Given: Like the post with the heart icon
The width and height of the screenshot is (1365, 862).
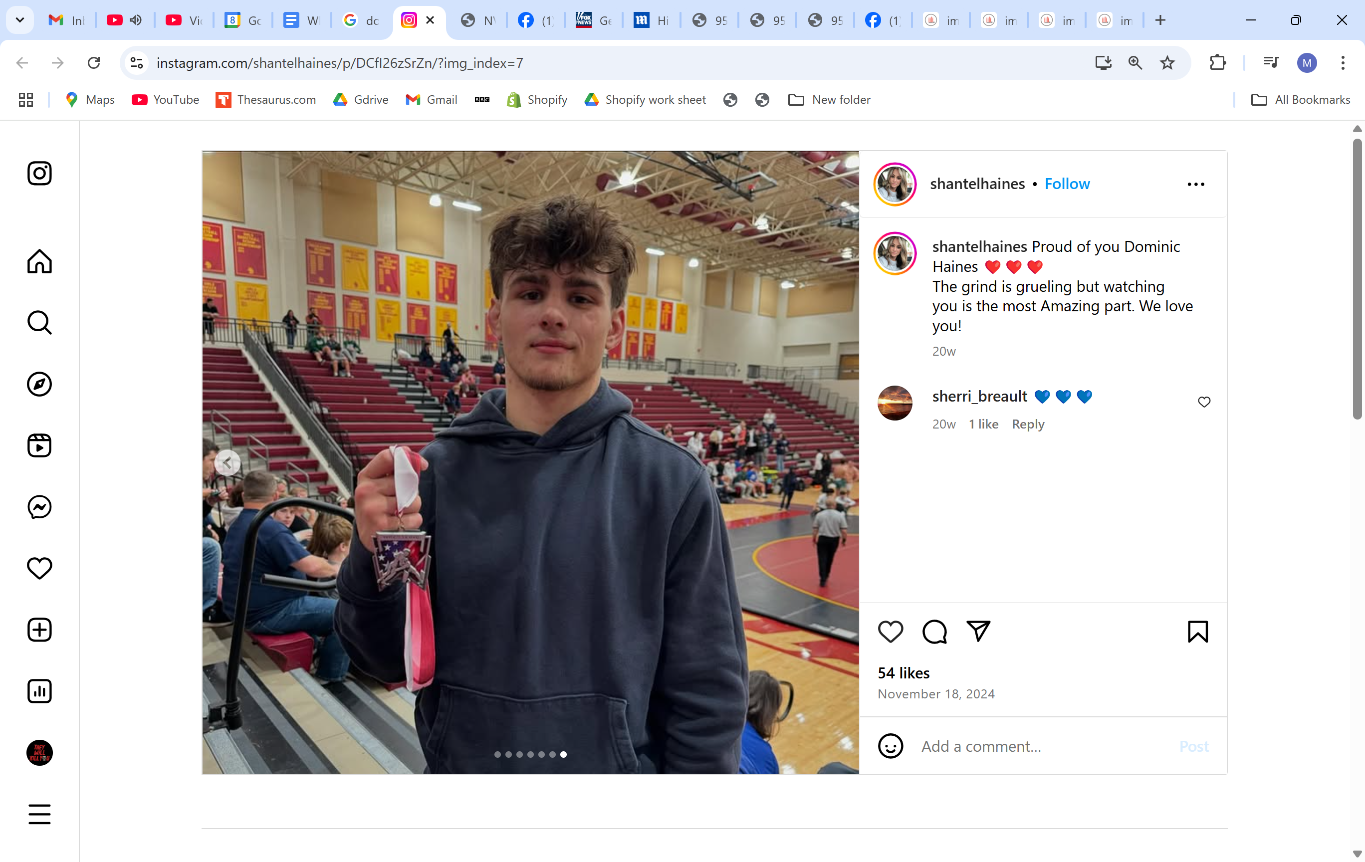Looking at the screenshot, I should (890, 632).
